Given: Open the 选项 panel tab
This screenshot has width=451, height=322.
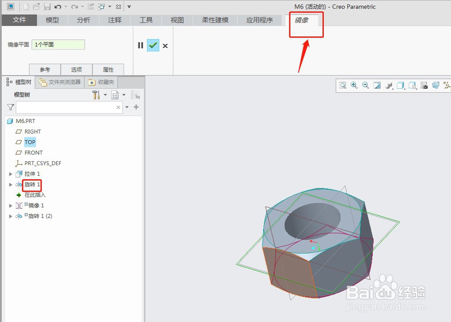Looking at the screenshot, I should click(x=77, y=69).
